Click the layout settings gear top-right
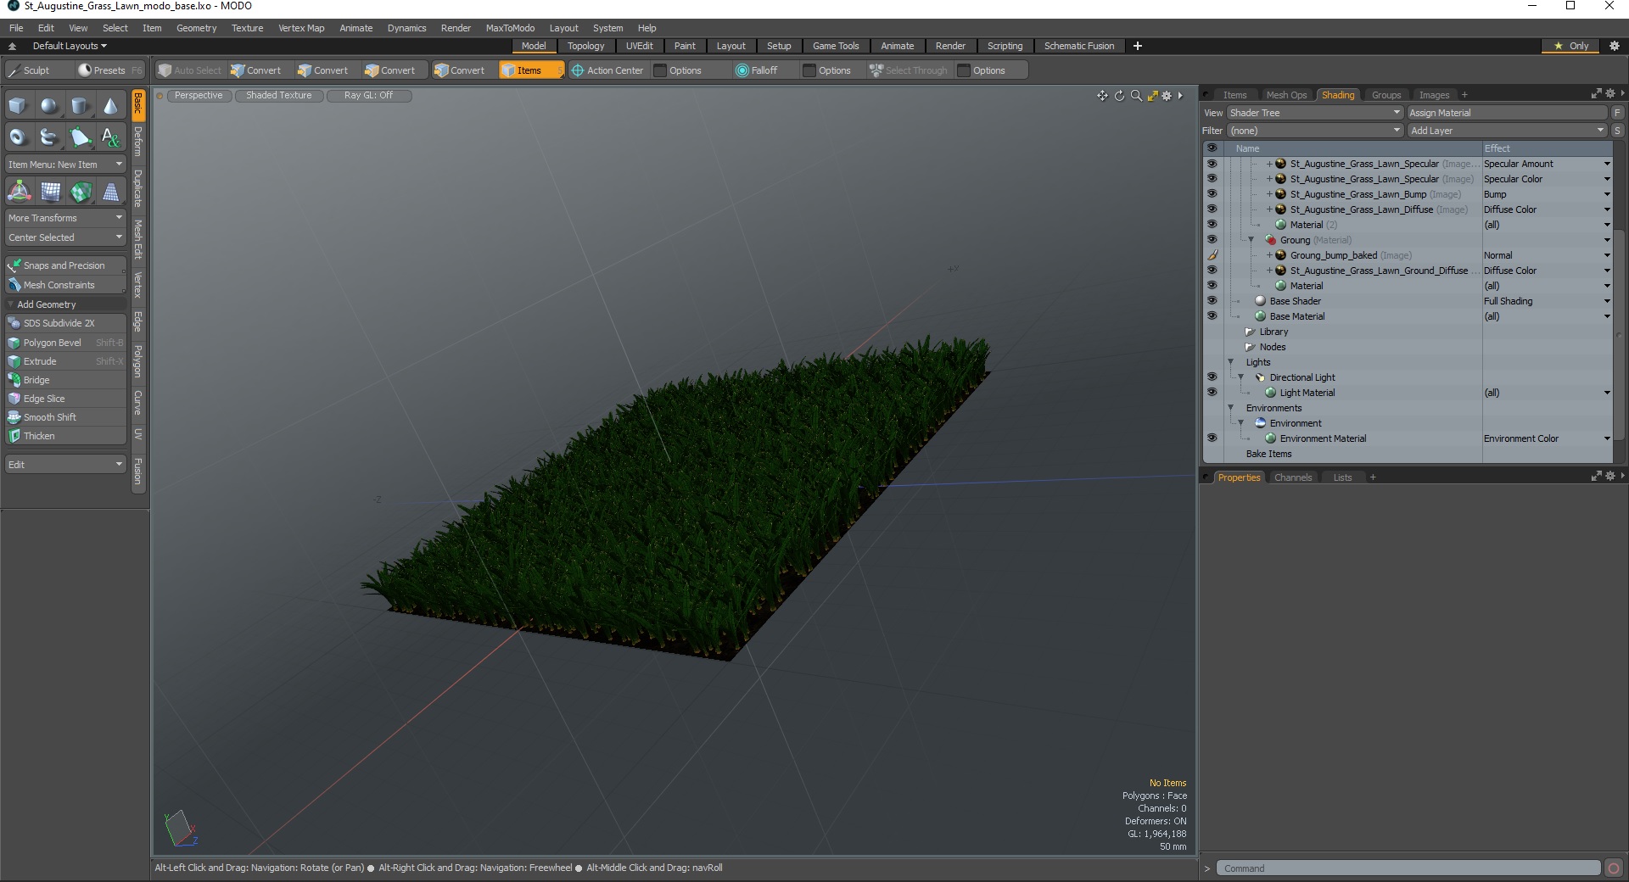This screenshot has height=882, width=1629. [1615, 46]
